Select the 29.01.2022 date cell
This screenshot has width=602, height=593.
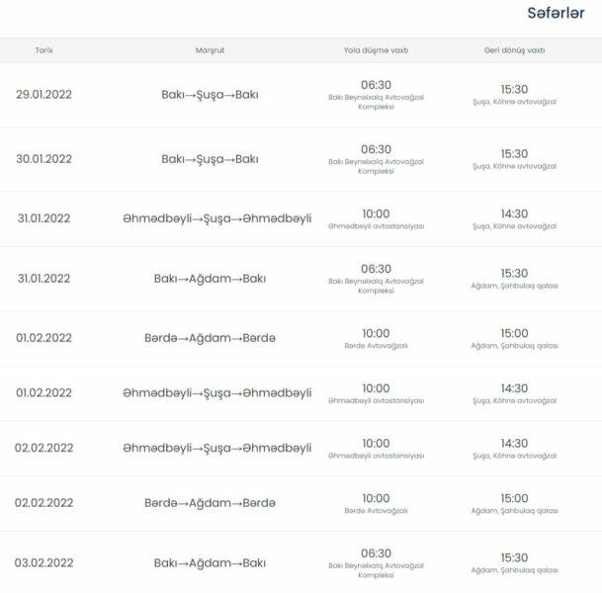click(43, 95)
